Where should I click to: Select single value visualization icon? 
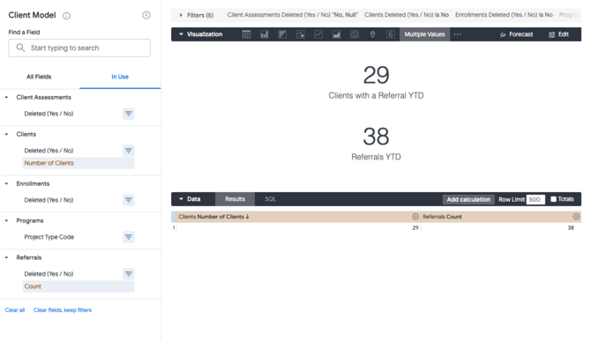click(391, 34)
